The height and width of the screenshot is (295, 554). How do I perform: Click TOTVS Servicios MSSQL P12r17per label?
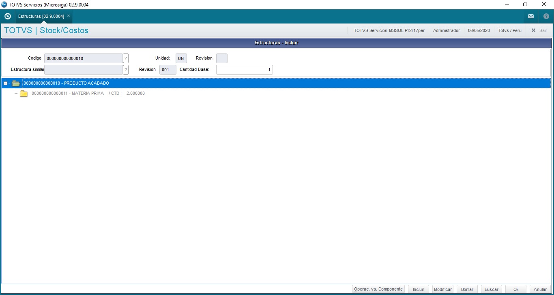(389, 30)
